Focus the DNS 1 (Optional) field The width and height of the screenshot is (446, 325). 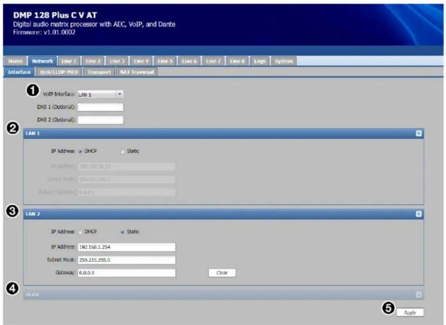tap(100, 107)
